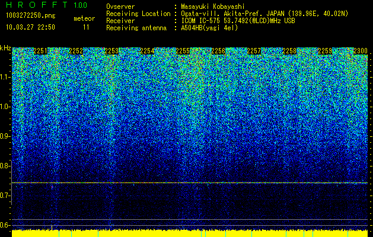373x237 pixels.
Task: Click the 'Receiving antenna' label
Action: click(x=136, y=28)
